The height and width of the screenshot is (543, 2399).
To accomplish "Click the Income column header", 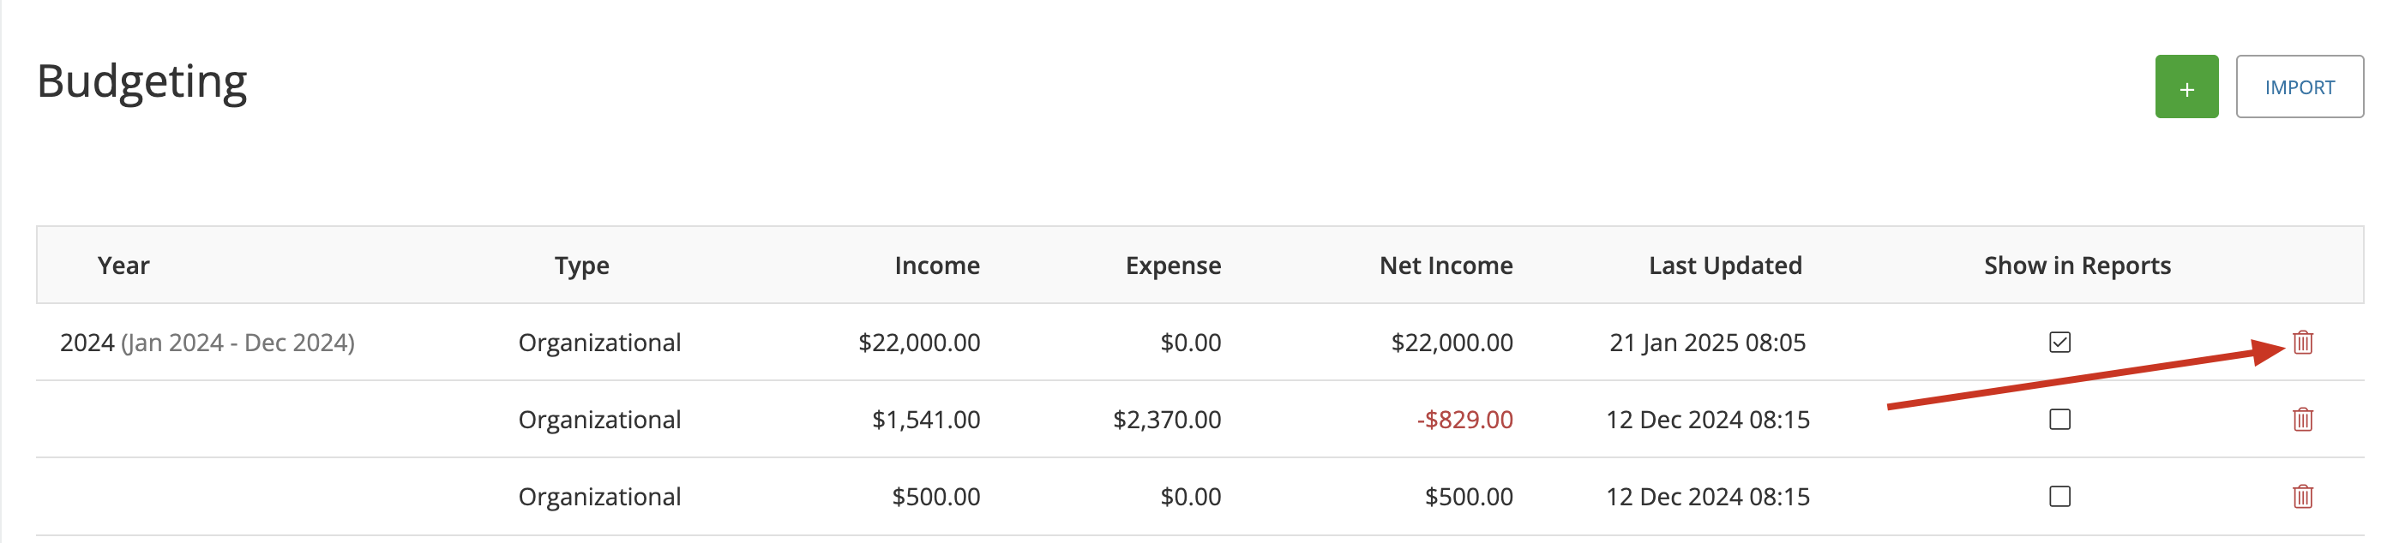I will (936, 266).
